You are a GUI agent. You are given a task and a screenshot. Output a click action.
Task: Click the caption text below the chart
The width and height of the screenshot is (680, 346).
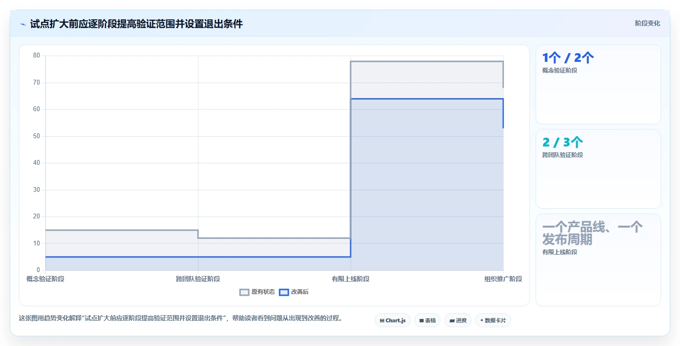[x=180, y=318]
